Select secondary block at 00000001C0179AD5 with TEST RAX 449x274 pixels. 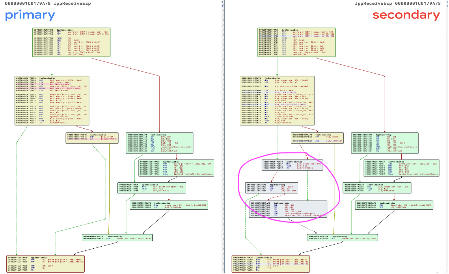(x=377, y=188)
